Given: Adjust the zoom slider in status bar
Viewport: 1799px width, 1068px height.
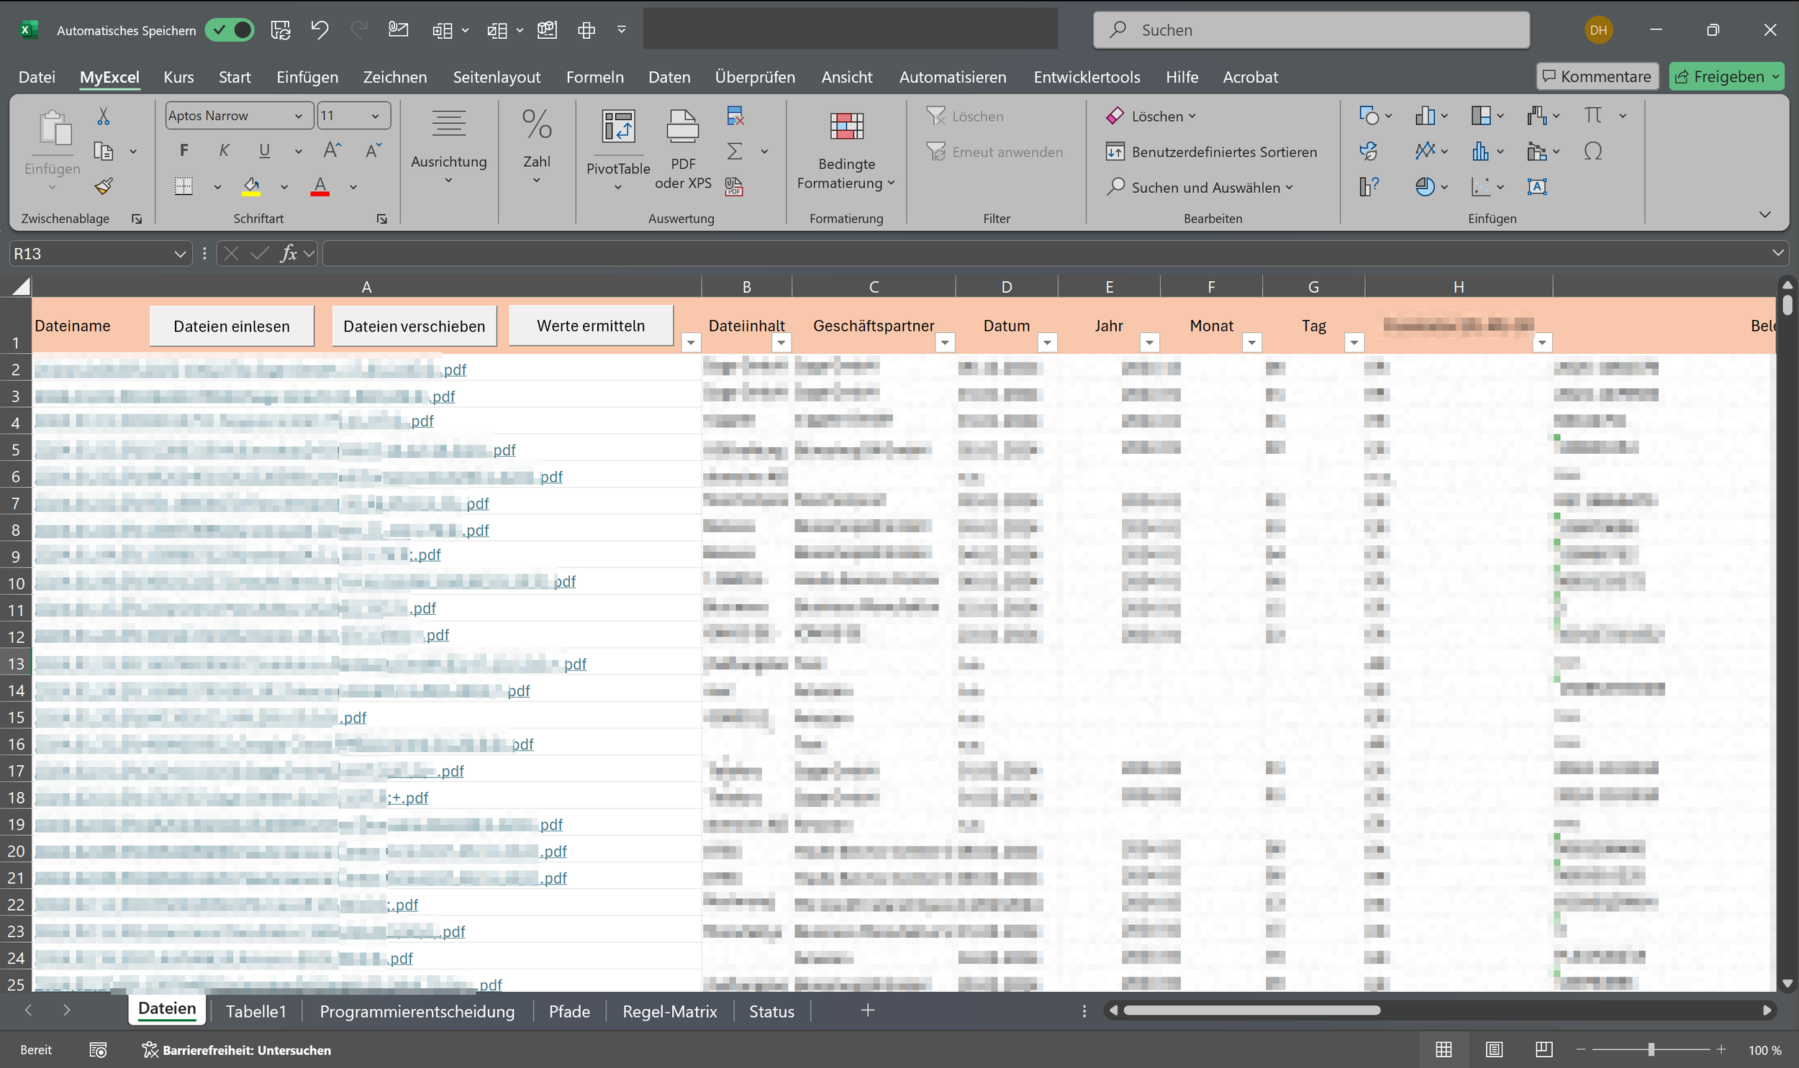Looking at the screenshot, I should click(1651, 1050).
